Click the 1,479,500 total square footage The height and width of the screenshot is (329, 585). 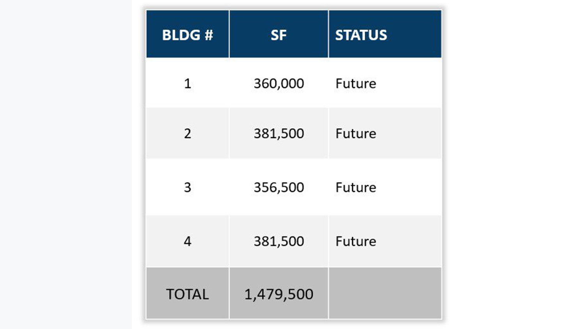point(278,294)
